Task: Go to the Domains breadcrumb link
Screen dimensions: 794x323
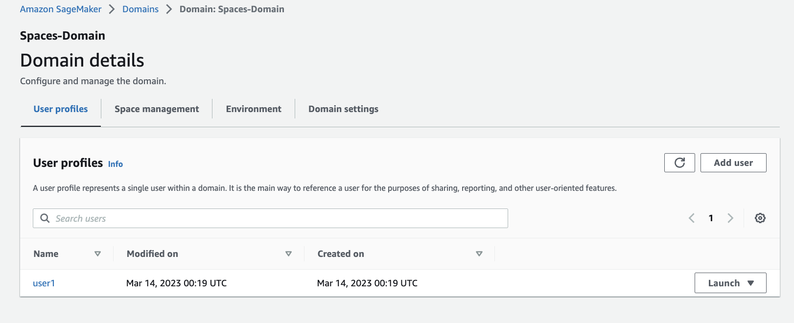Action: tap(140, 9)
